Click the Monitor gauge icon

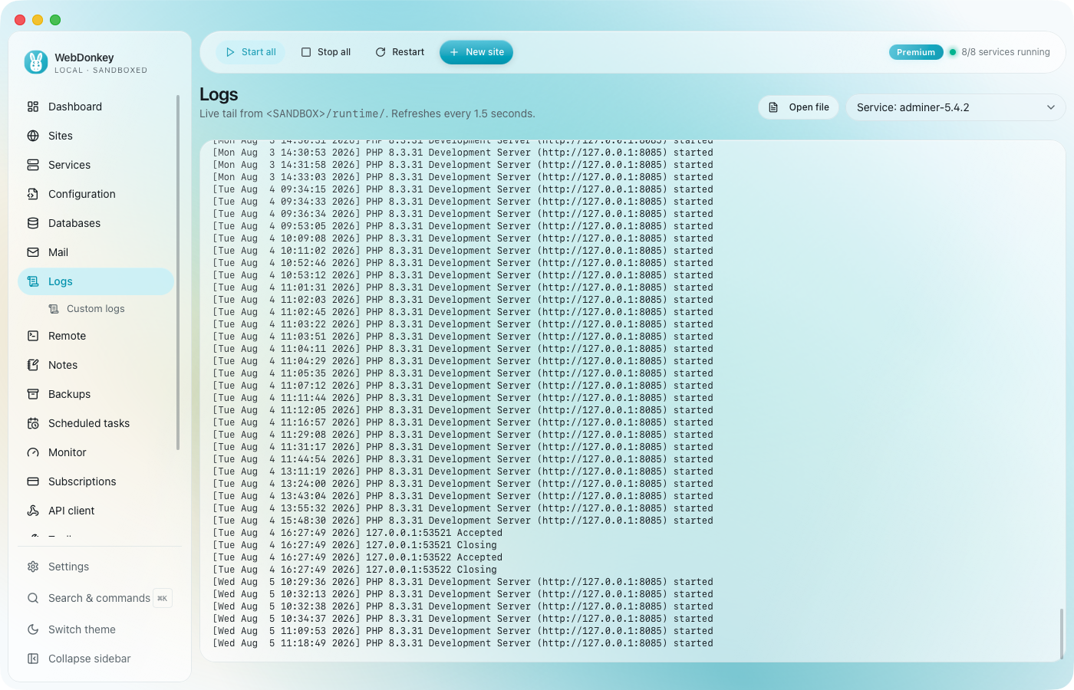click(x=33, y=452)
